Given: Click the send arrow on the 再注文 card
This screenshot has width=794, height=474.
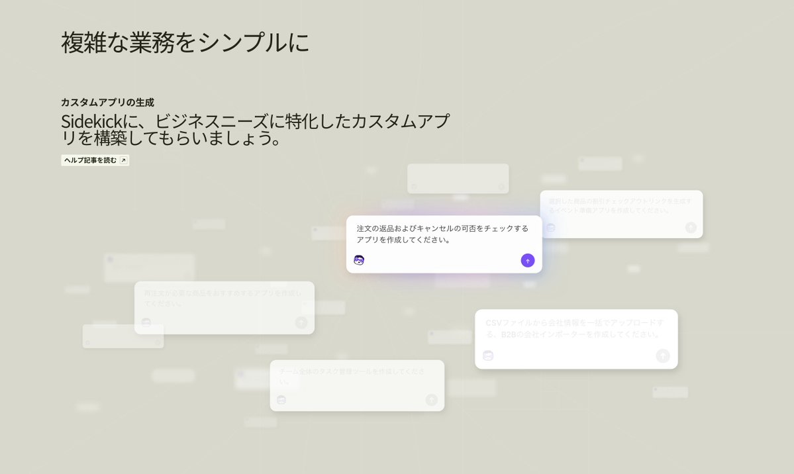Looking at the screenshot, I should (301, 322).
